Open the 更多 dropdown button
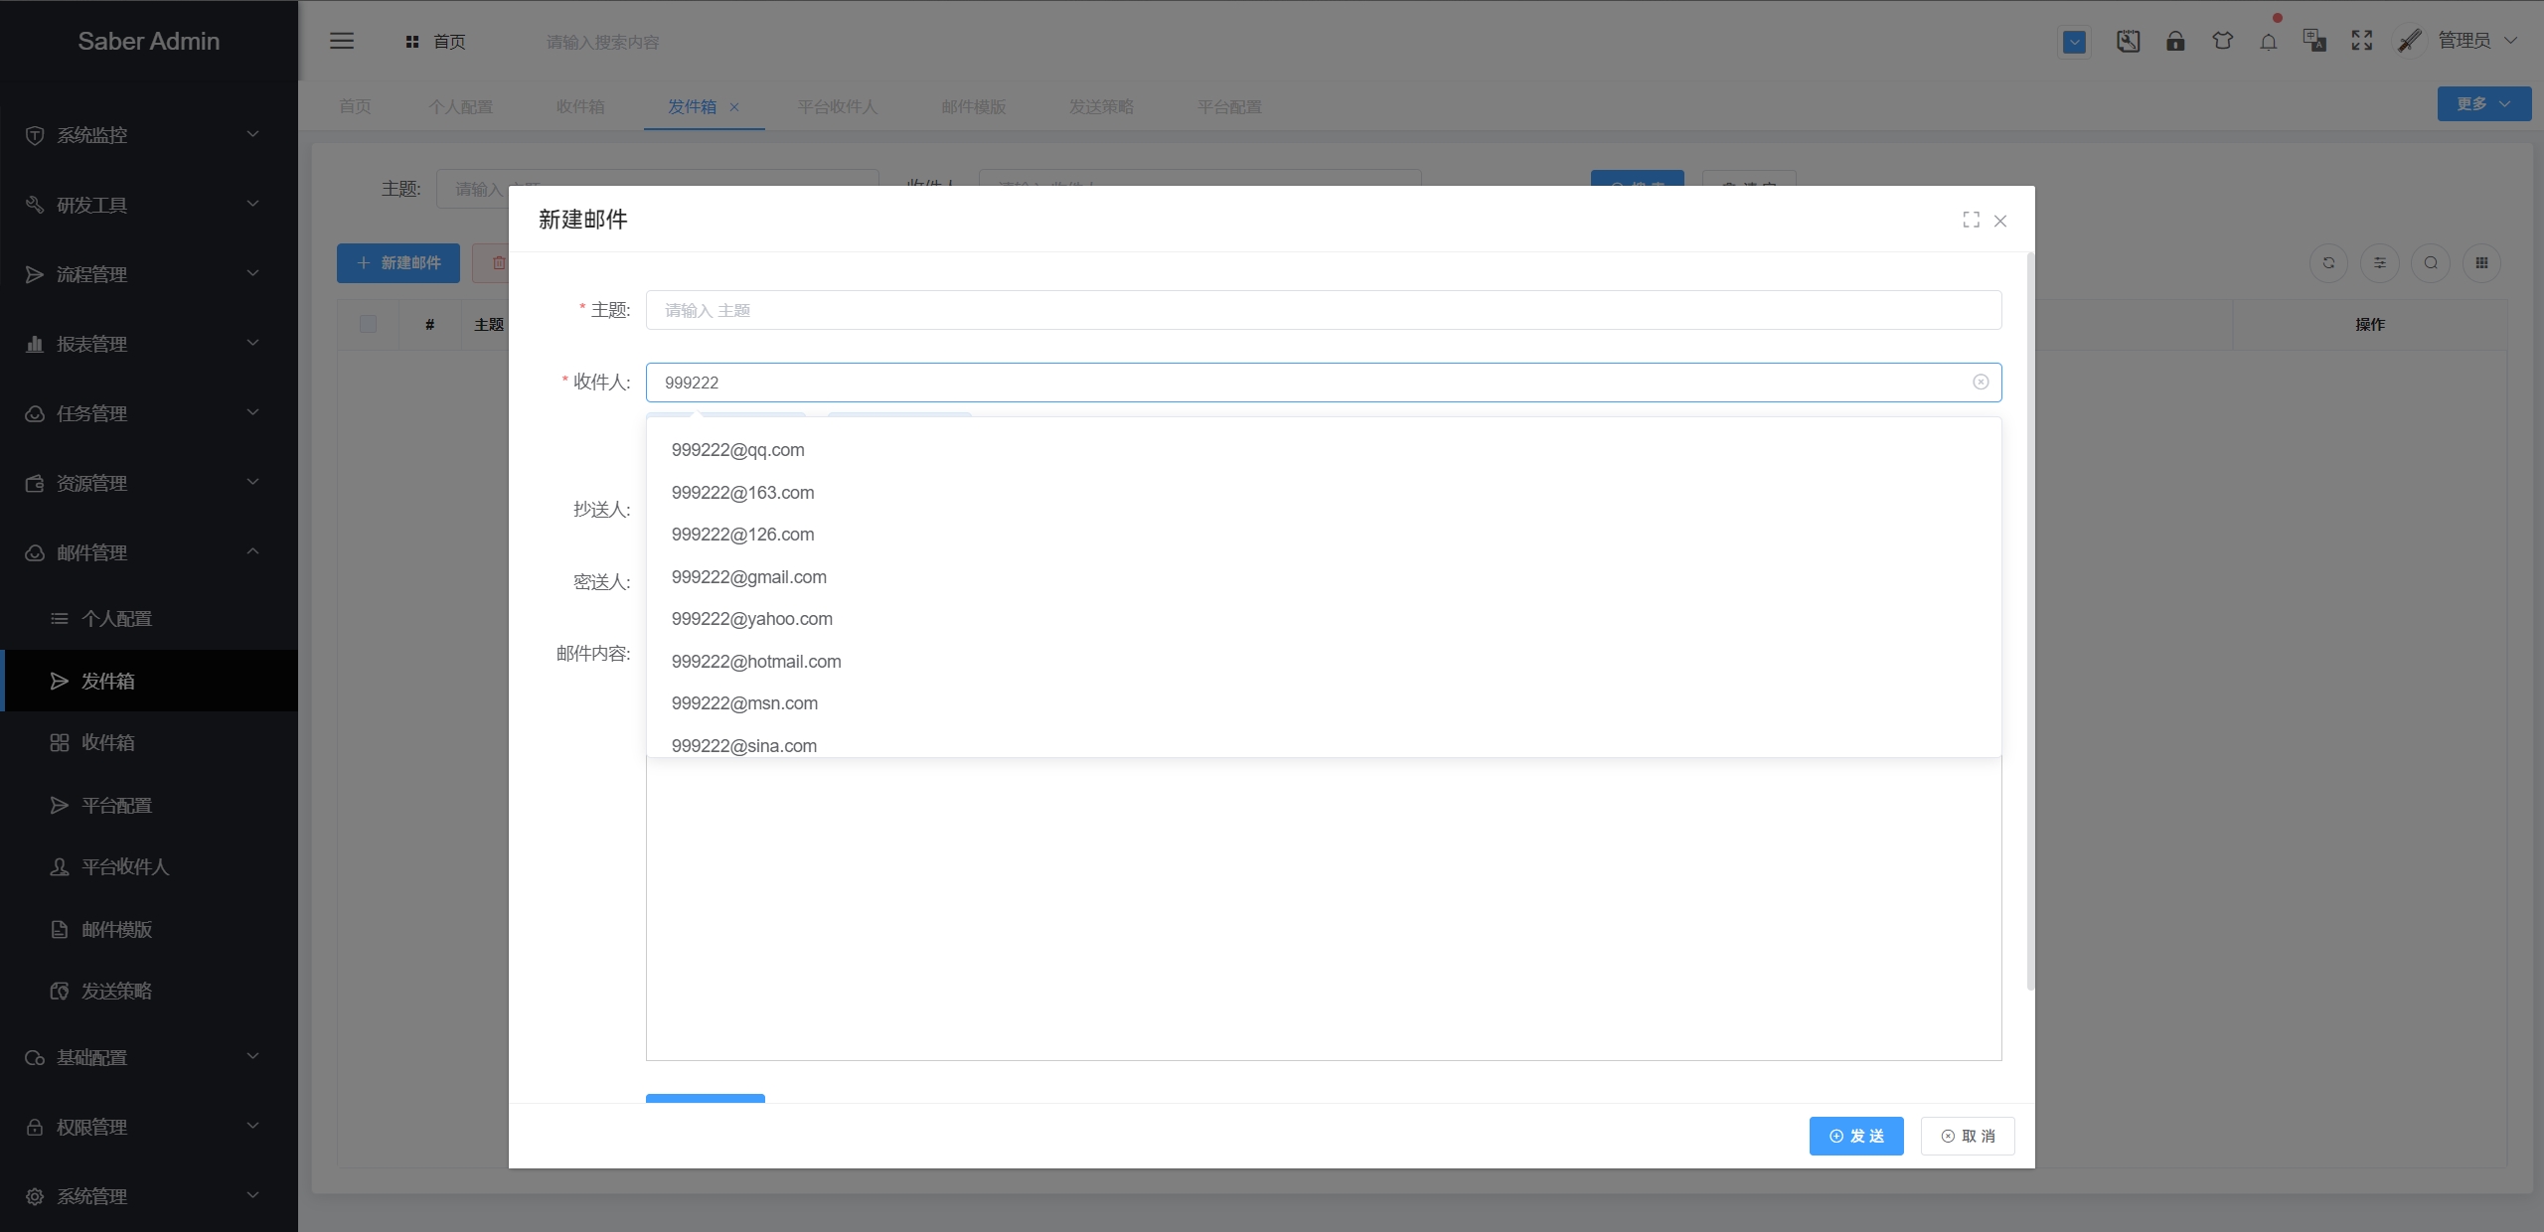The height and width of the screenshot is (1232, 2544). click(2484, 104)
